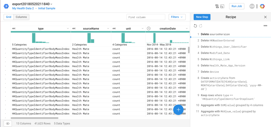Click the tallest histogram bar in type column
Image resolution: width=271 pixels, height=127 pixels.
(34, 38)
